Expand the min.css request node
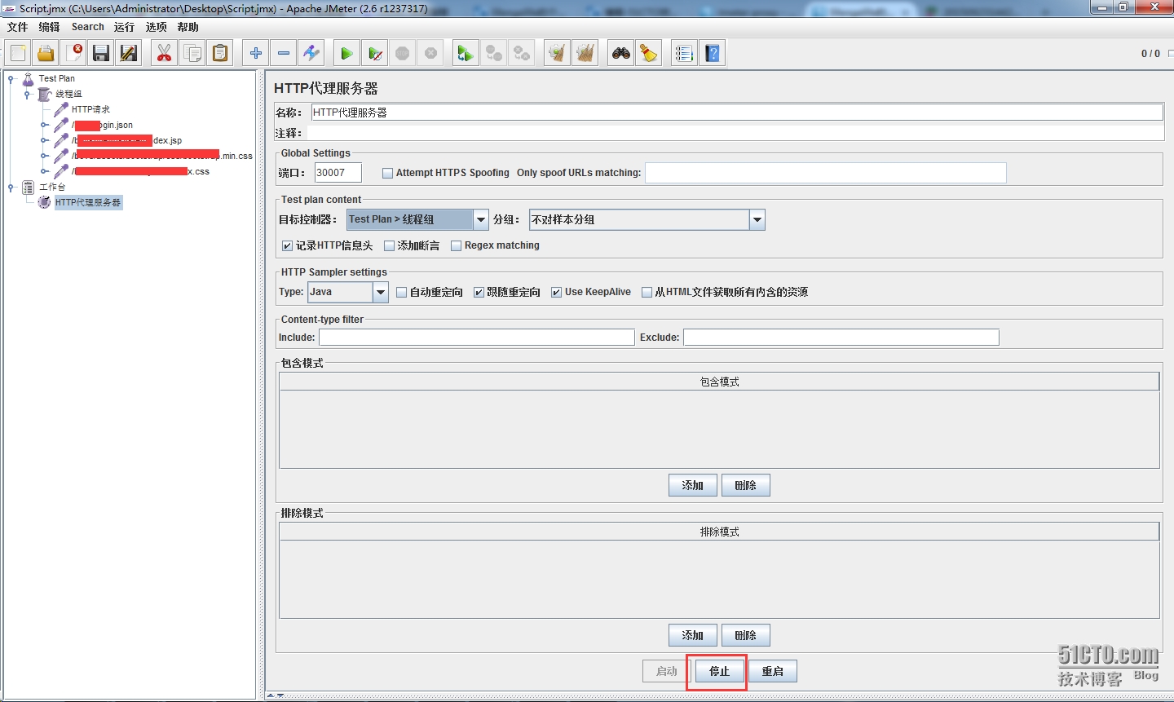 pos(44,157)
